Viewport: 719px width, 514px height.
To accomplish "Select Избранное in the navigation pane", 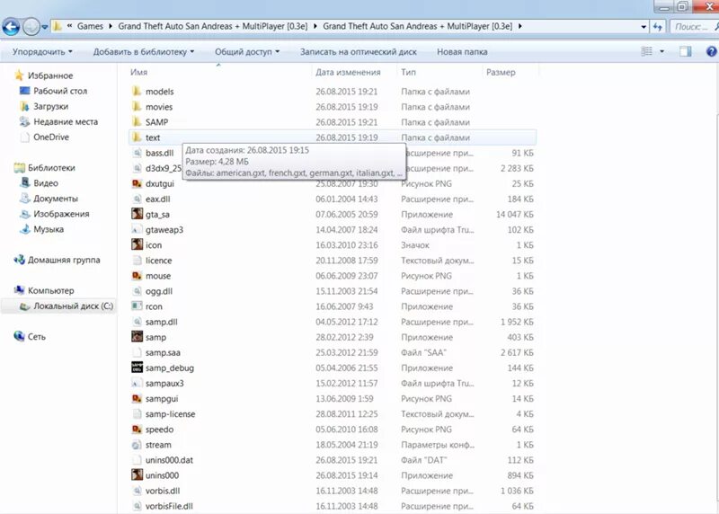I will tap(50, 75).
